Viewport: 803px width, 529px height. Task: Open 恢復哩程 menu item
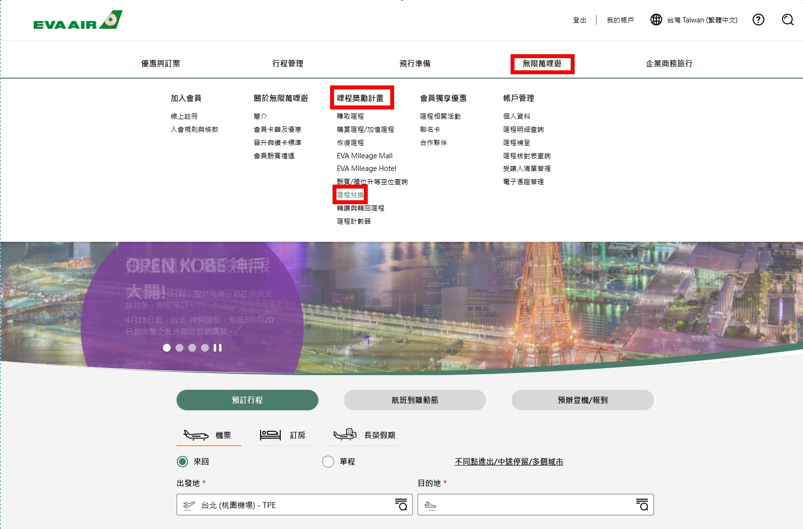[350, 143]
